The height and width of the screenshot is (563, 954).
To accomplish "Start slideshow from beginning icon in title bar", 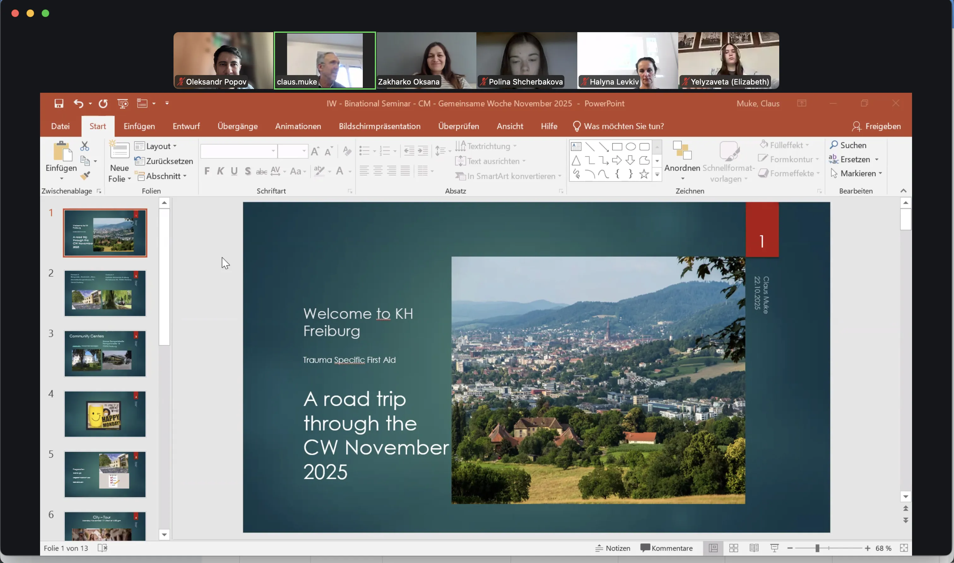I will click(123, 103).
